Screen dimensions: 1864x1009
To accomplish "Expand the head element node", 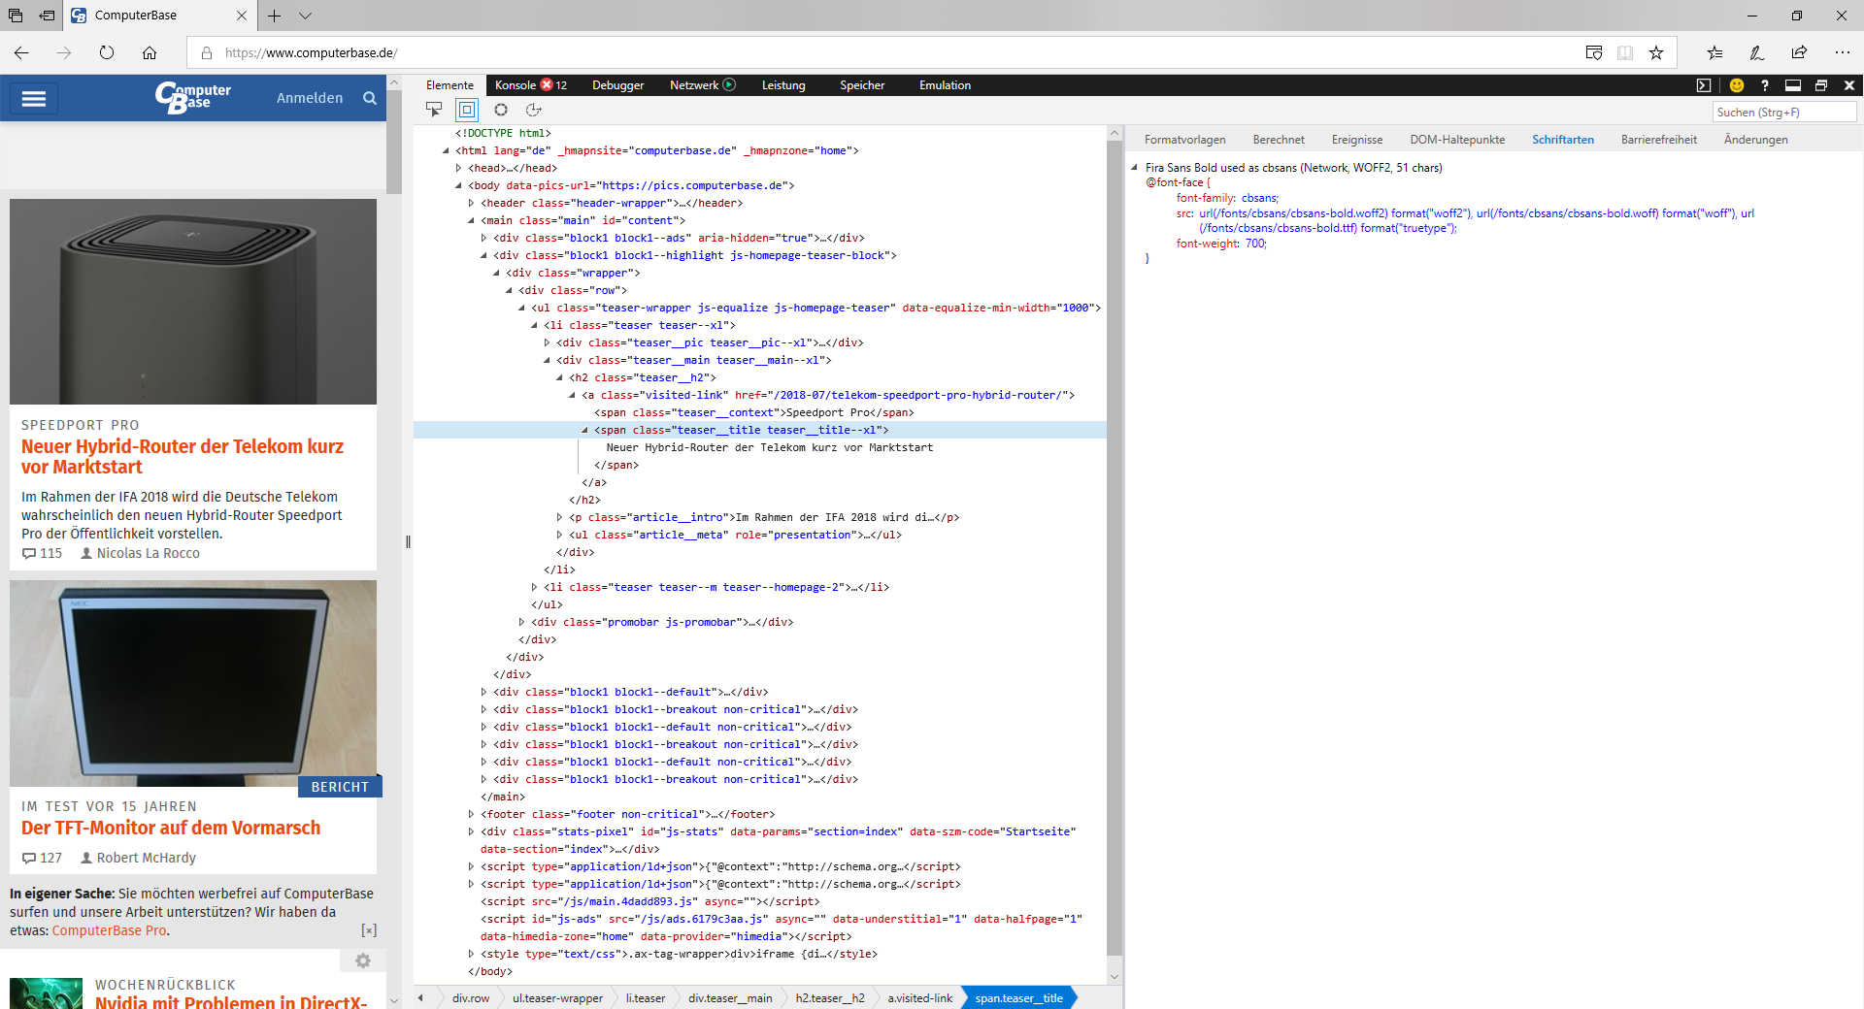I will (x=459, y=168).
